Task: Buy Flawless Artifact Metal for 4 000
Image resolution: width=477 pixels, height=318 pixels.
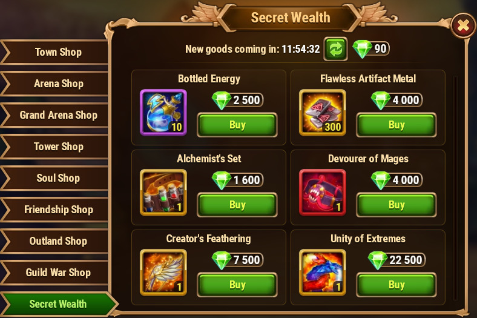Action: tap(396, 125)
